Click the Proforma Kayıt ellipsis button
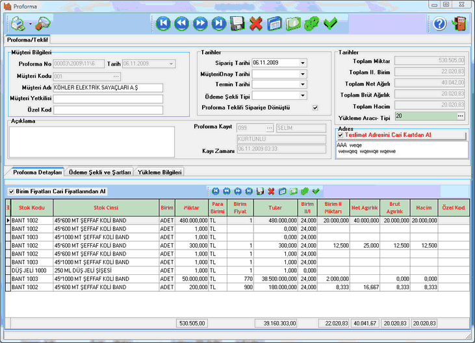This screenshot has width=475, height=343. pos(270,128)
